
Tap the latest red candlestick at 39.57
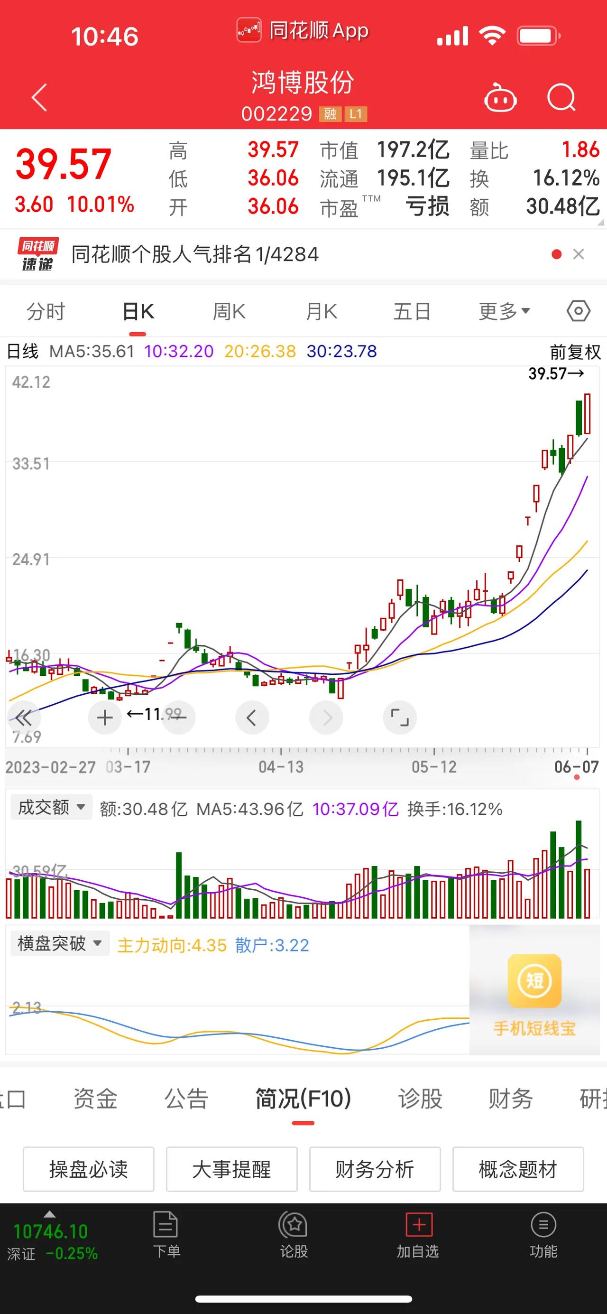[588, 414]
